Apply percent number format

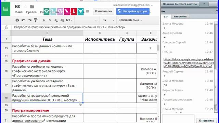click(x=50, y=20)
